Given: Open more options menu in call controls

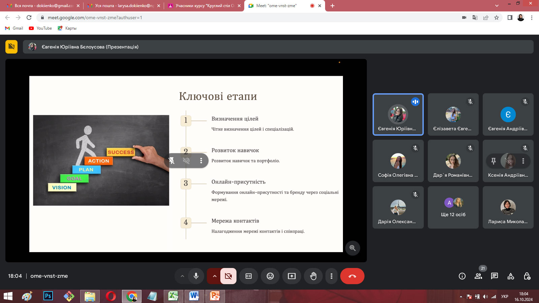Looking at the screenshot, I should tap(331, 276).
